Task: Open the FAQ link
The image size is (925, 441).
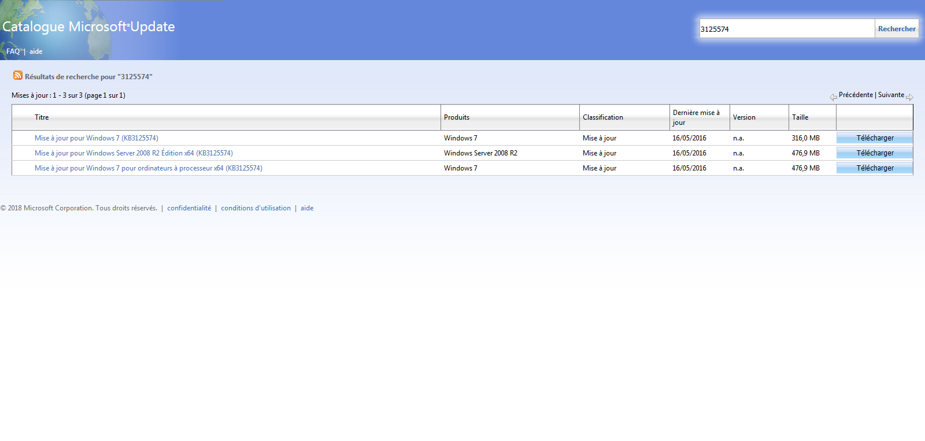Action: [13, 51]
